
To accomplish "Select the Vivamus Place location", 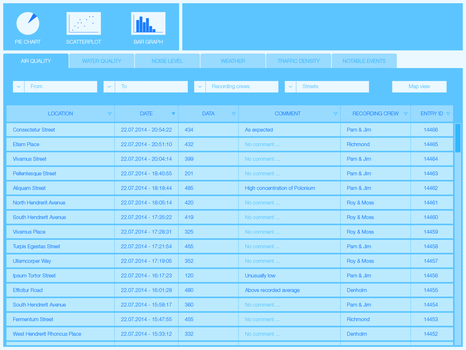I will pyautogui.click(x=29, y=232).
